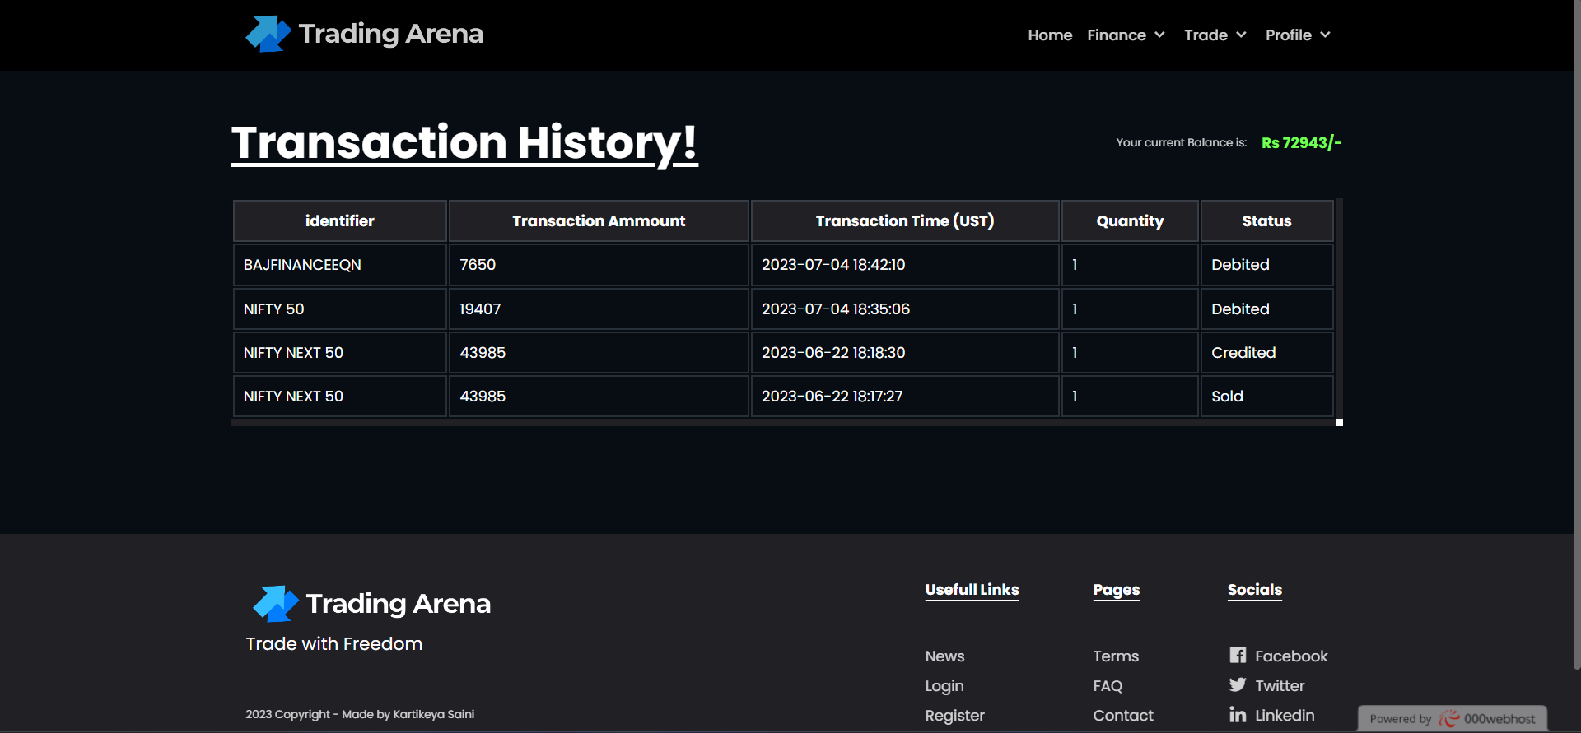The height and width of the screenshot is (733, 1581).
Task: Click the Pages footer heading
Action: tap(1116, 590)
